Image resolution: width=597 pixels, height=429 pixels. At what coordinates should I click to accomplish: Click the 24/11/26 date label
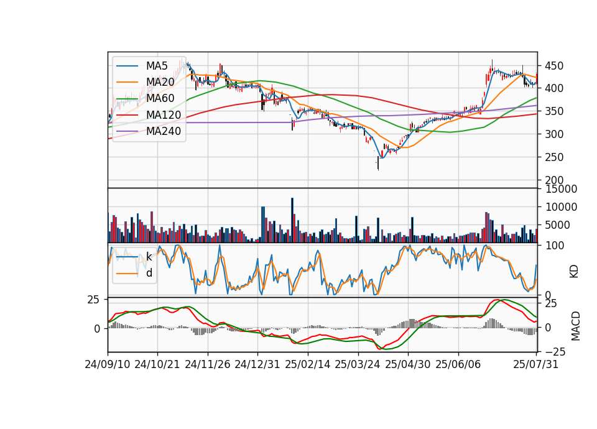(x=208, y=364)
